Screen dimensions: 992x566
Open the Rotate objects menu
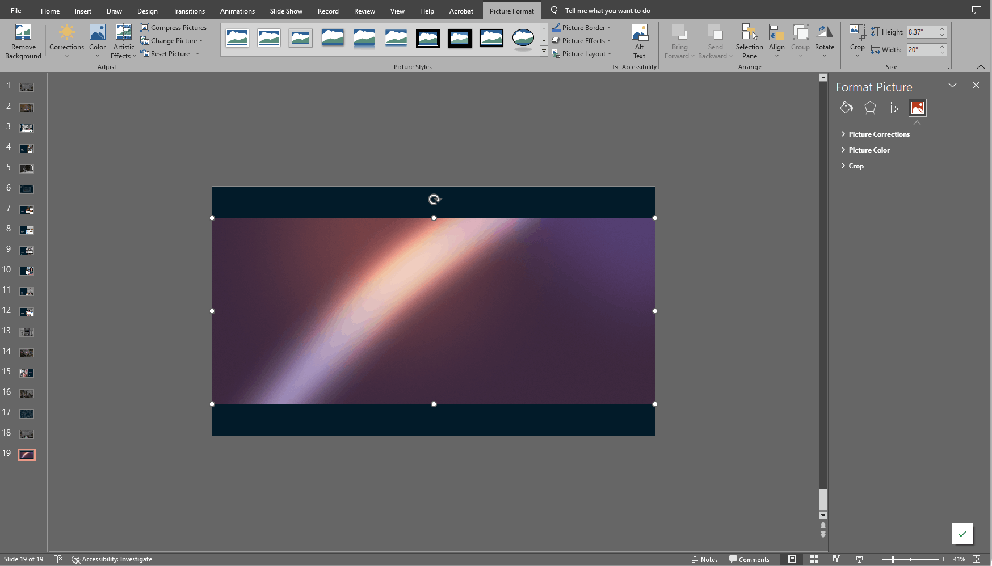click(824, 41)
